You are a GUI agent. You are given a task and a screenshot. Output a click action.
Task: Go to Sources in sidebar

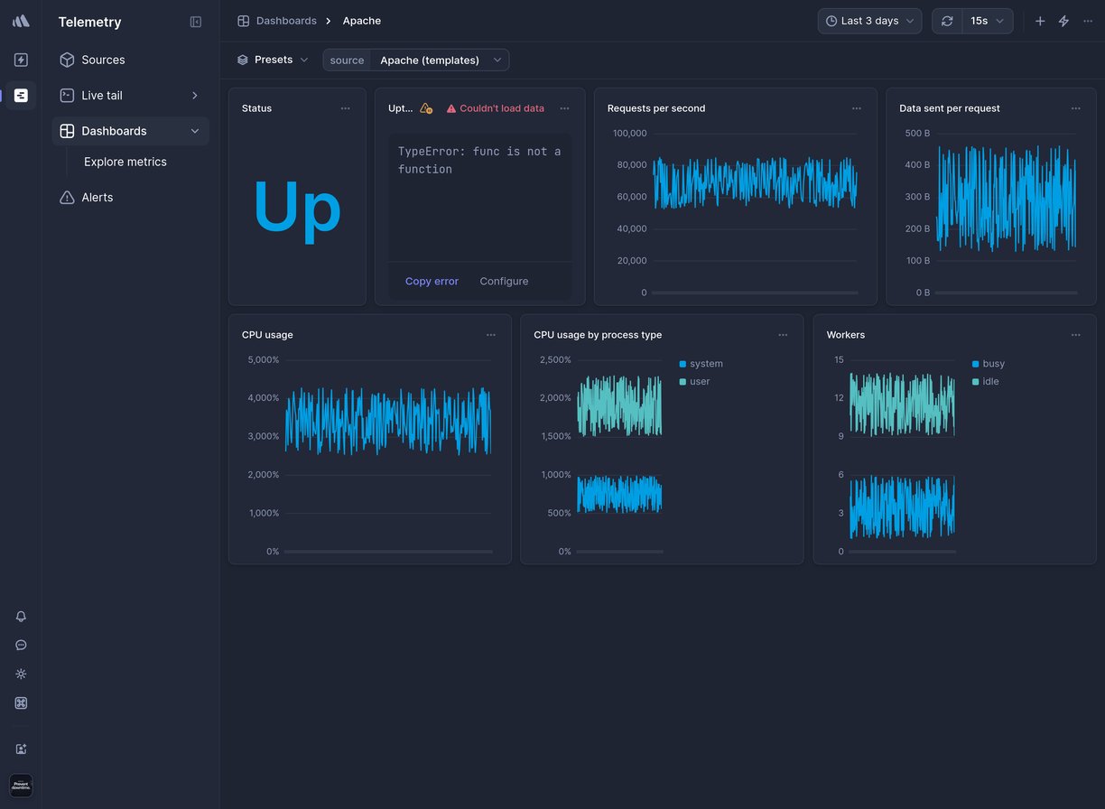pos(130,60)
